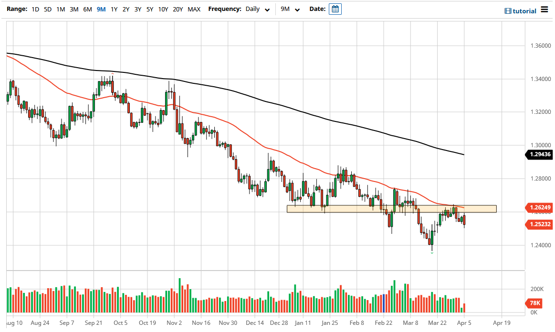The width and height of the screenshot is (555, 332).
Task: Select the MAX range option
Action: [194, 9]
